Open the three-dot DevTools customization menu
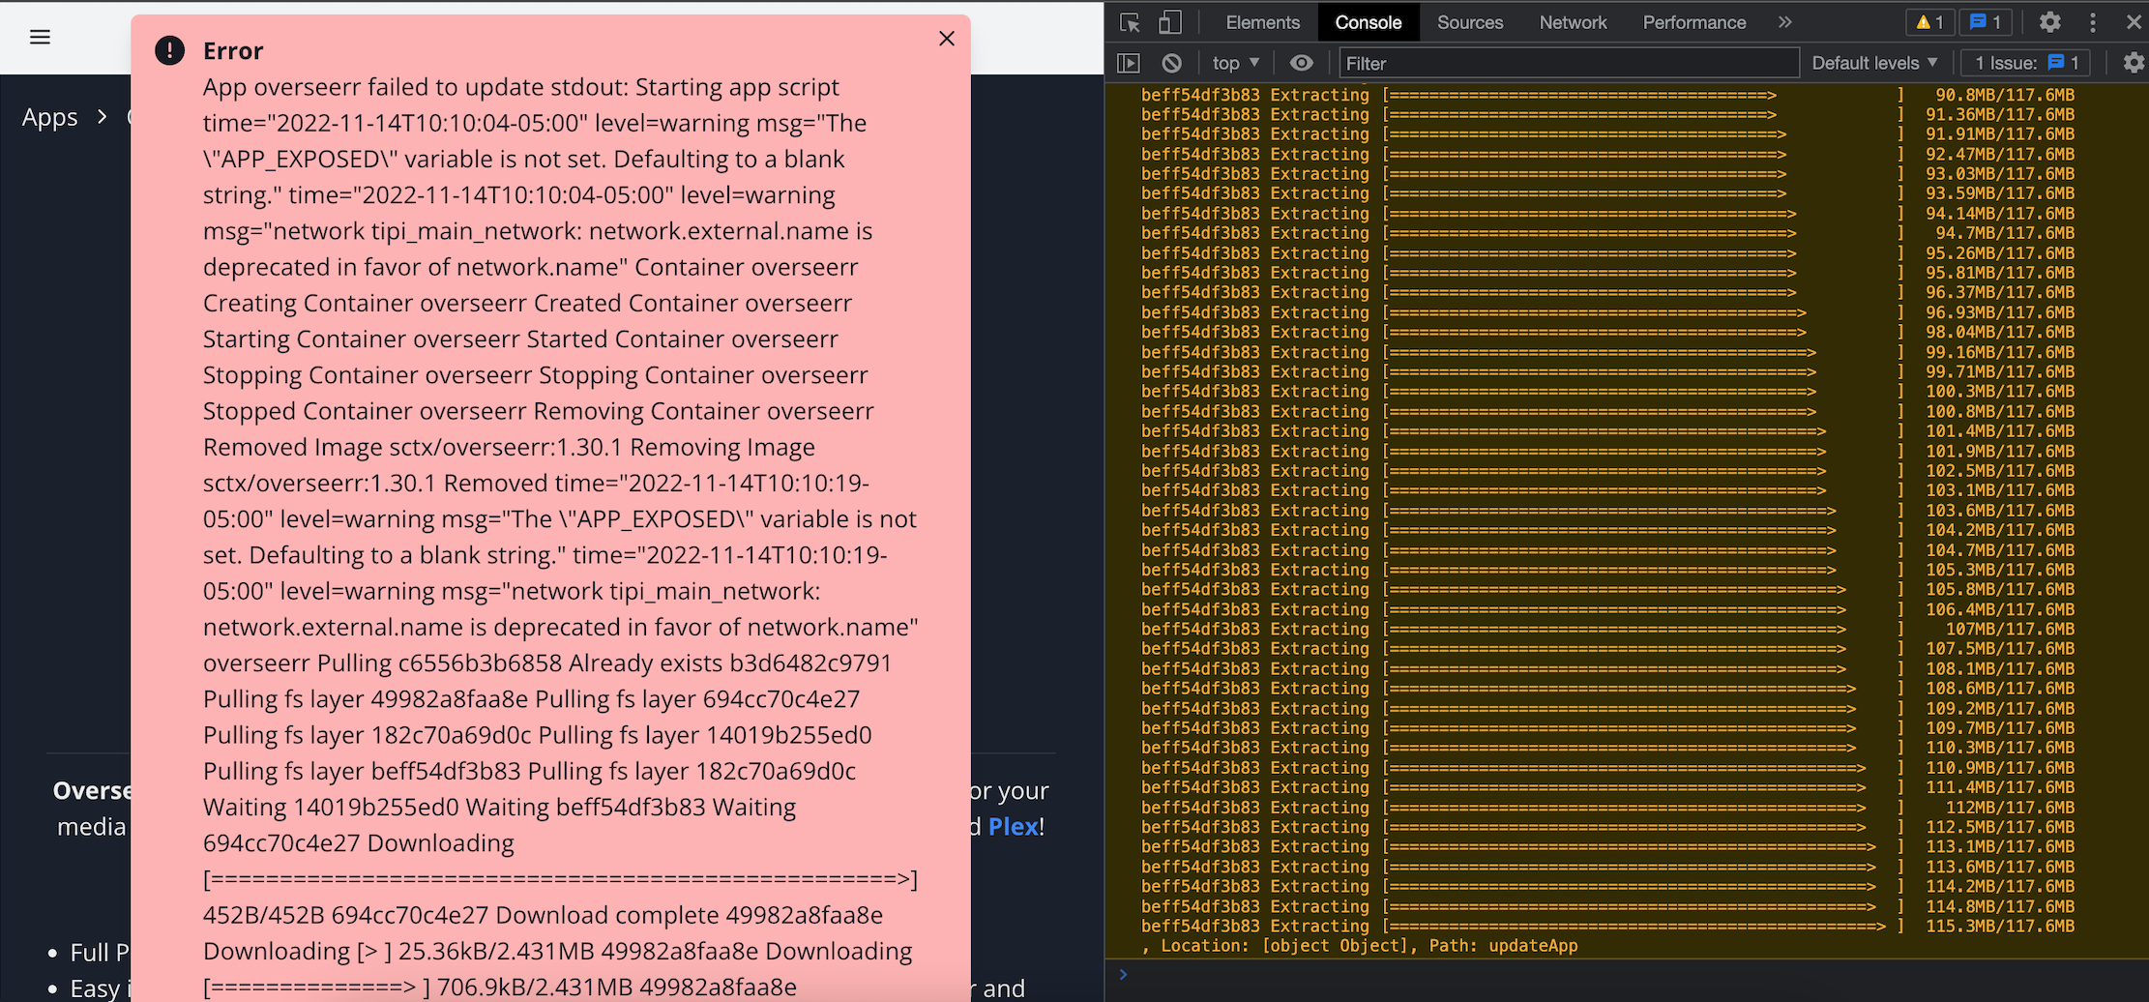 (x=2092, y=21)
